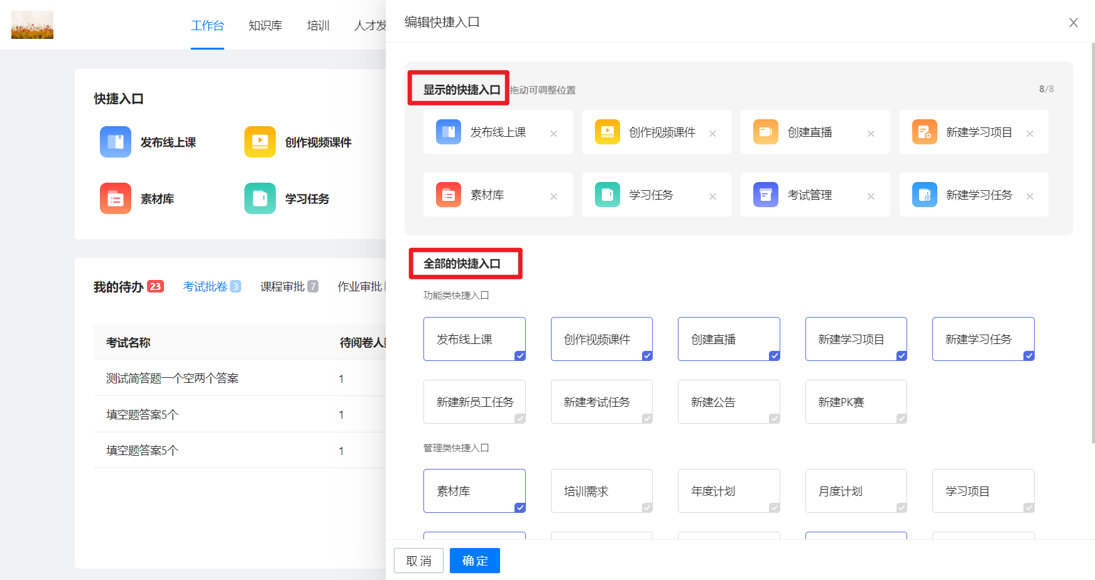The height and width of the screenshot is (580, 1095).
Task: Remove 考试管理 shortcut with its X
Action: [x=871, y=196]
